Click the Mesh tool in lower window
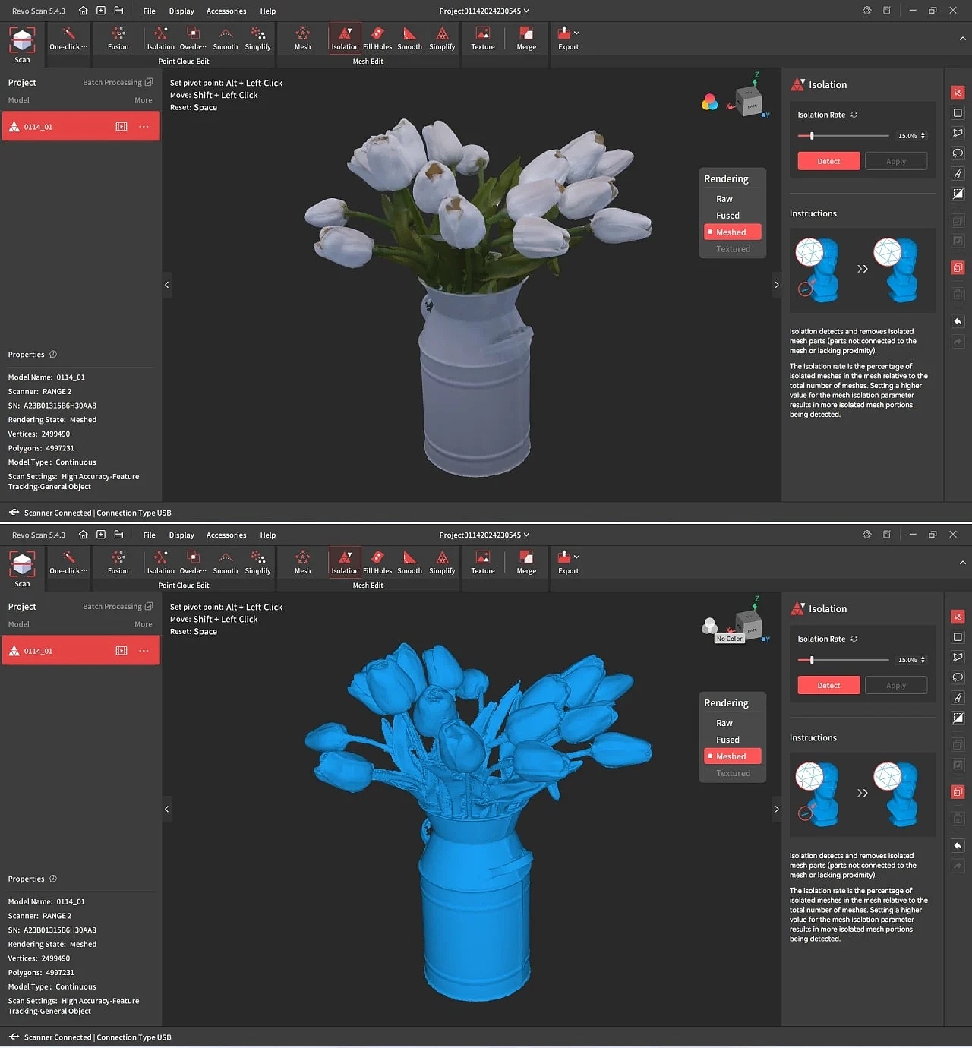The height and width of the screenshot is (1048, 972). click(302, 562)
